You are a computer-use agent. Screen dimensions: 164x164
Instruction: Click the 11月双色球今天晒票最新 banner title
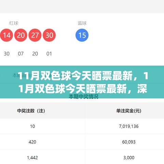pos(83,82)
